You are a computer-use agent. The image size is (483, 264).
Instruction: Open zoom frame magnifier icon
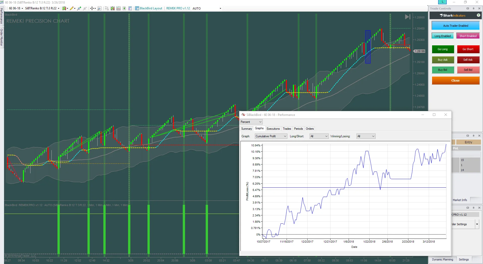click(x=99, y=8)
